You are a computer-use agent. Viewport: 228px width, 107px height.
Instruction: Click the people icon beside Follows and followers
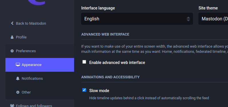pos(12,106)
